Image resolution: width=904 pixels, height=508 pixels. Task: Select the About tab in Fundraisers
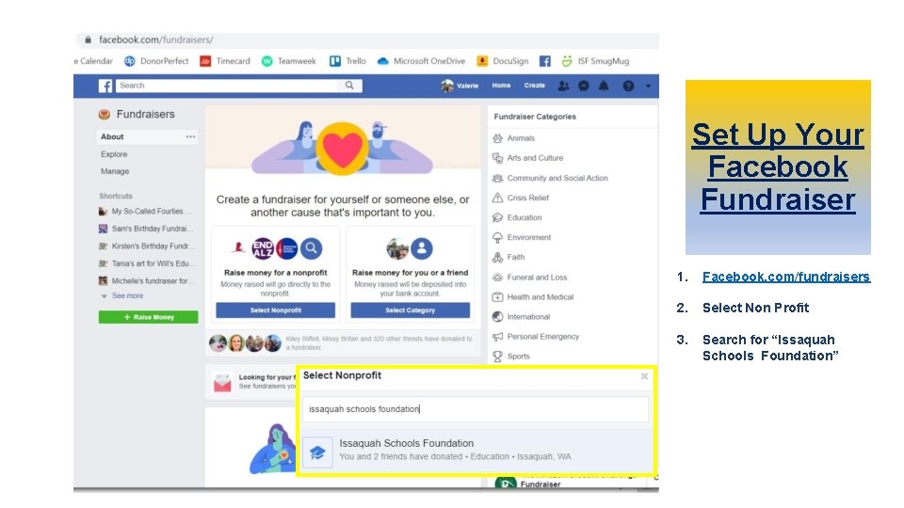click(x=147, y=136)
